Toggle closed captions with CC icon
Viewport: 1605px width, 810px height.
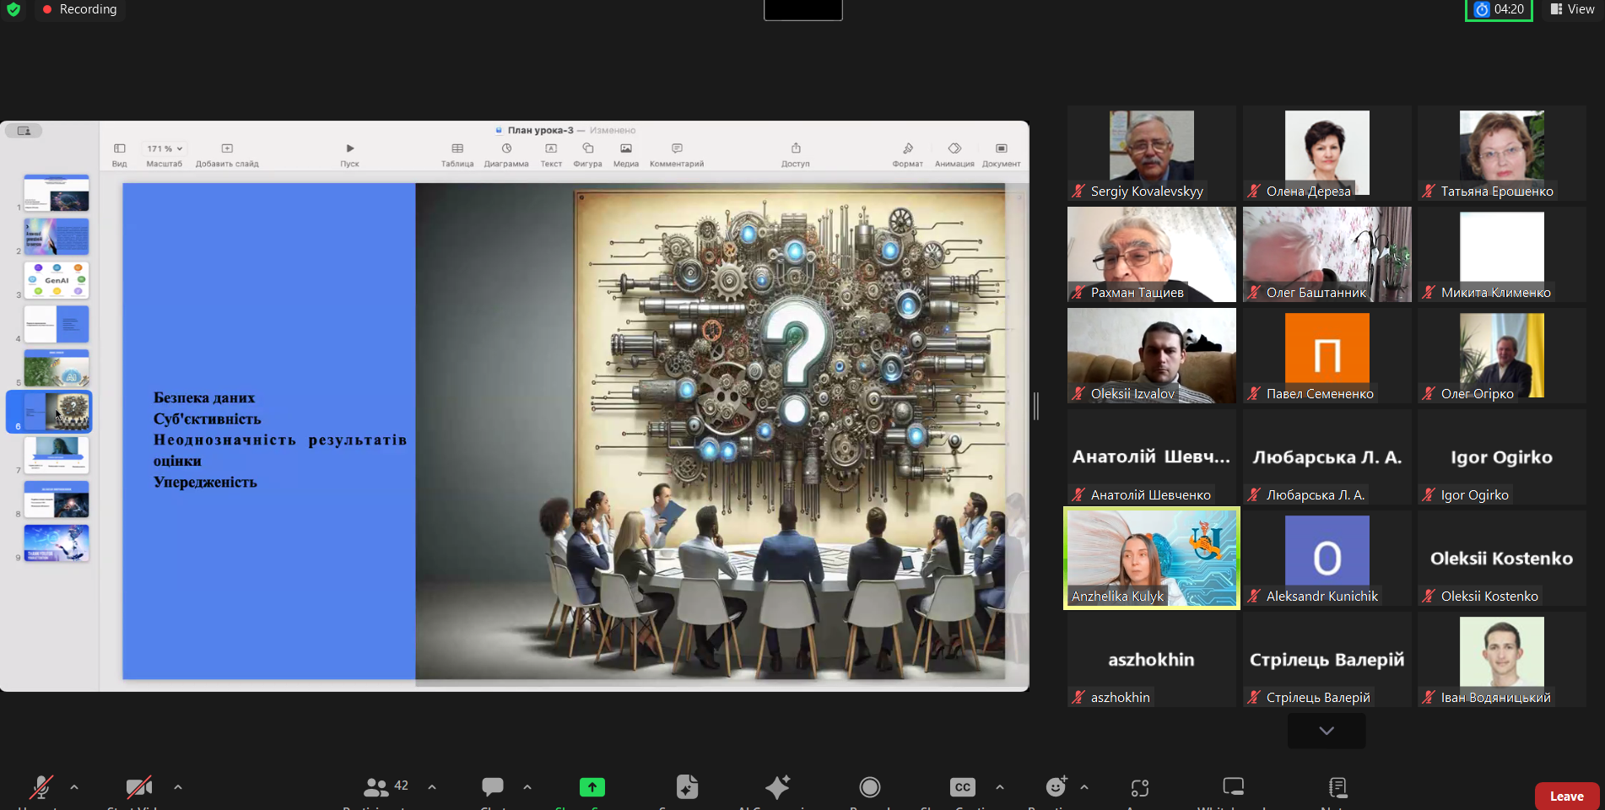[962, 787]
